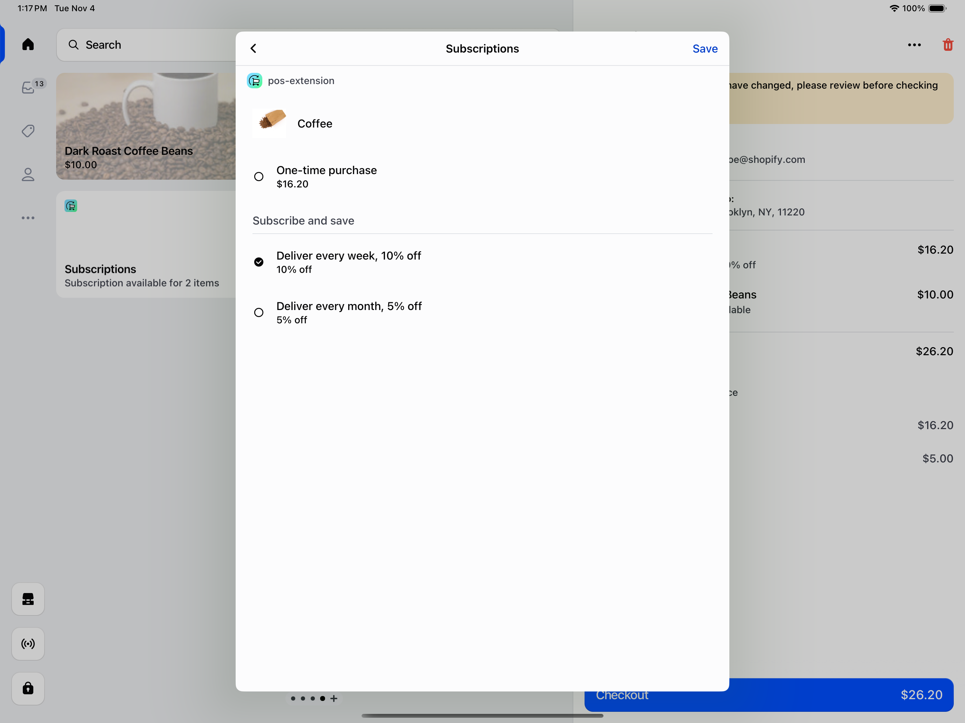Screen dimensions: 965x723
Task: Tap the search magnifier icon
Action: [x=73, y=45]
